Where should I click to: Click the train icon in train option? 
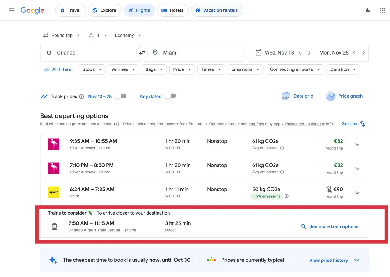pyautogui.click(x=54, y=226)
